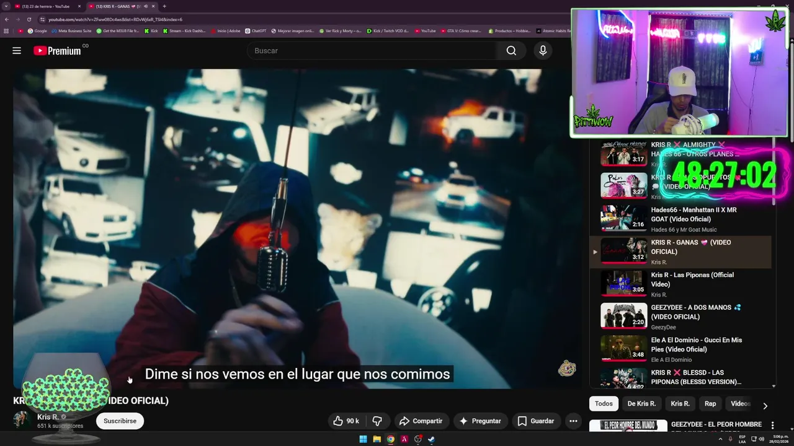Open the Get the M3U8 File bookmark
Screen dimensions: 794x446
(x=117, y=31)
